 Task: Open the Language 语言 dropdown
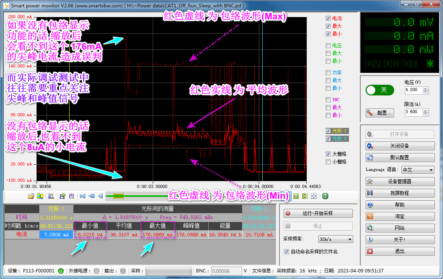point(418,170)
